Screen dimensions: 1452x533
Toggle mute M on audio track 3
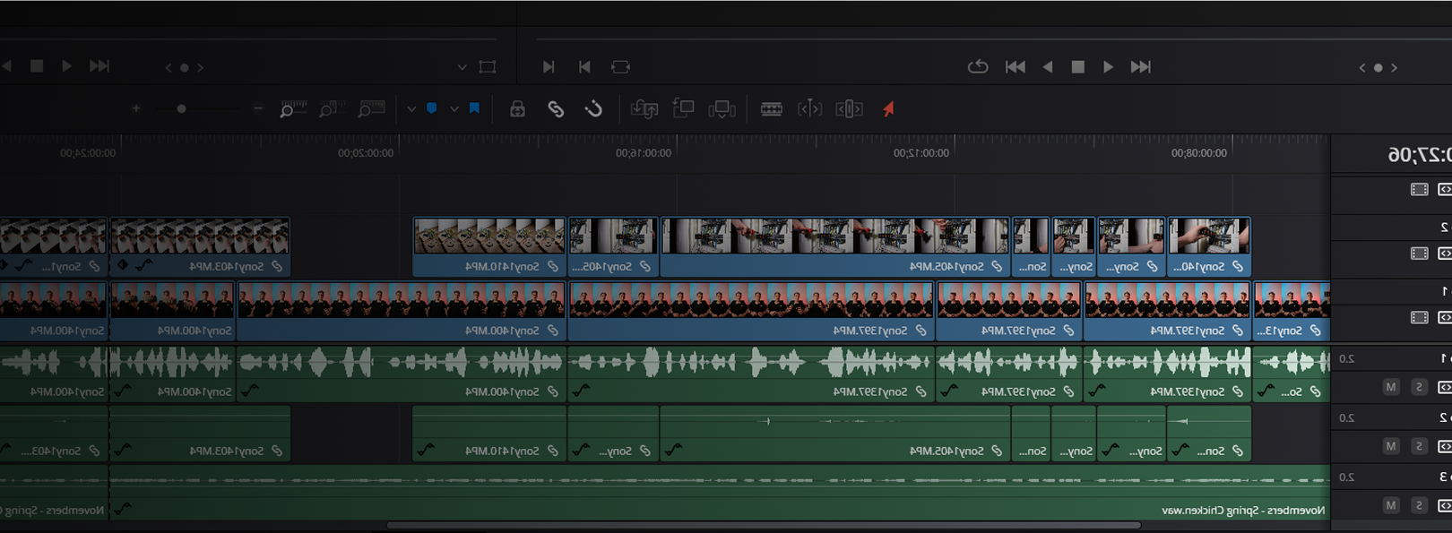1390,505
